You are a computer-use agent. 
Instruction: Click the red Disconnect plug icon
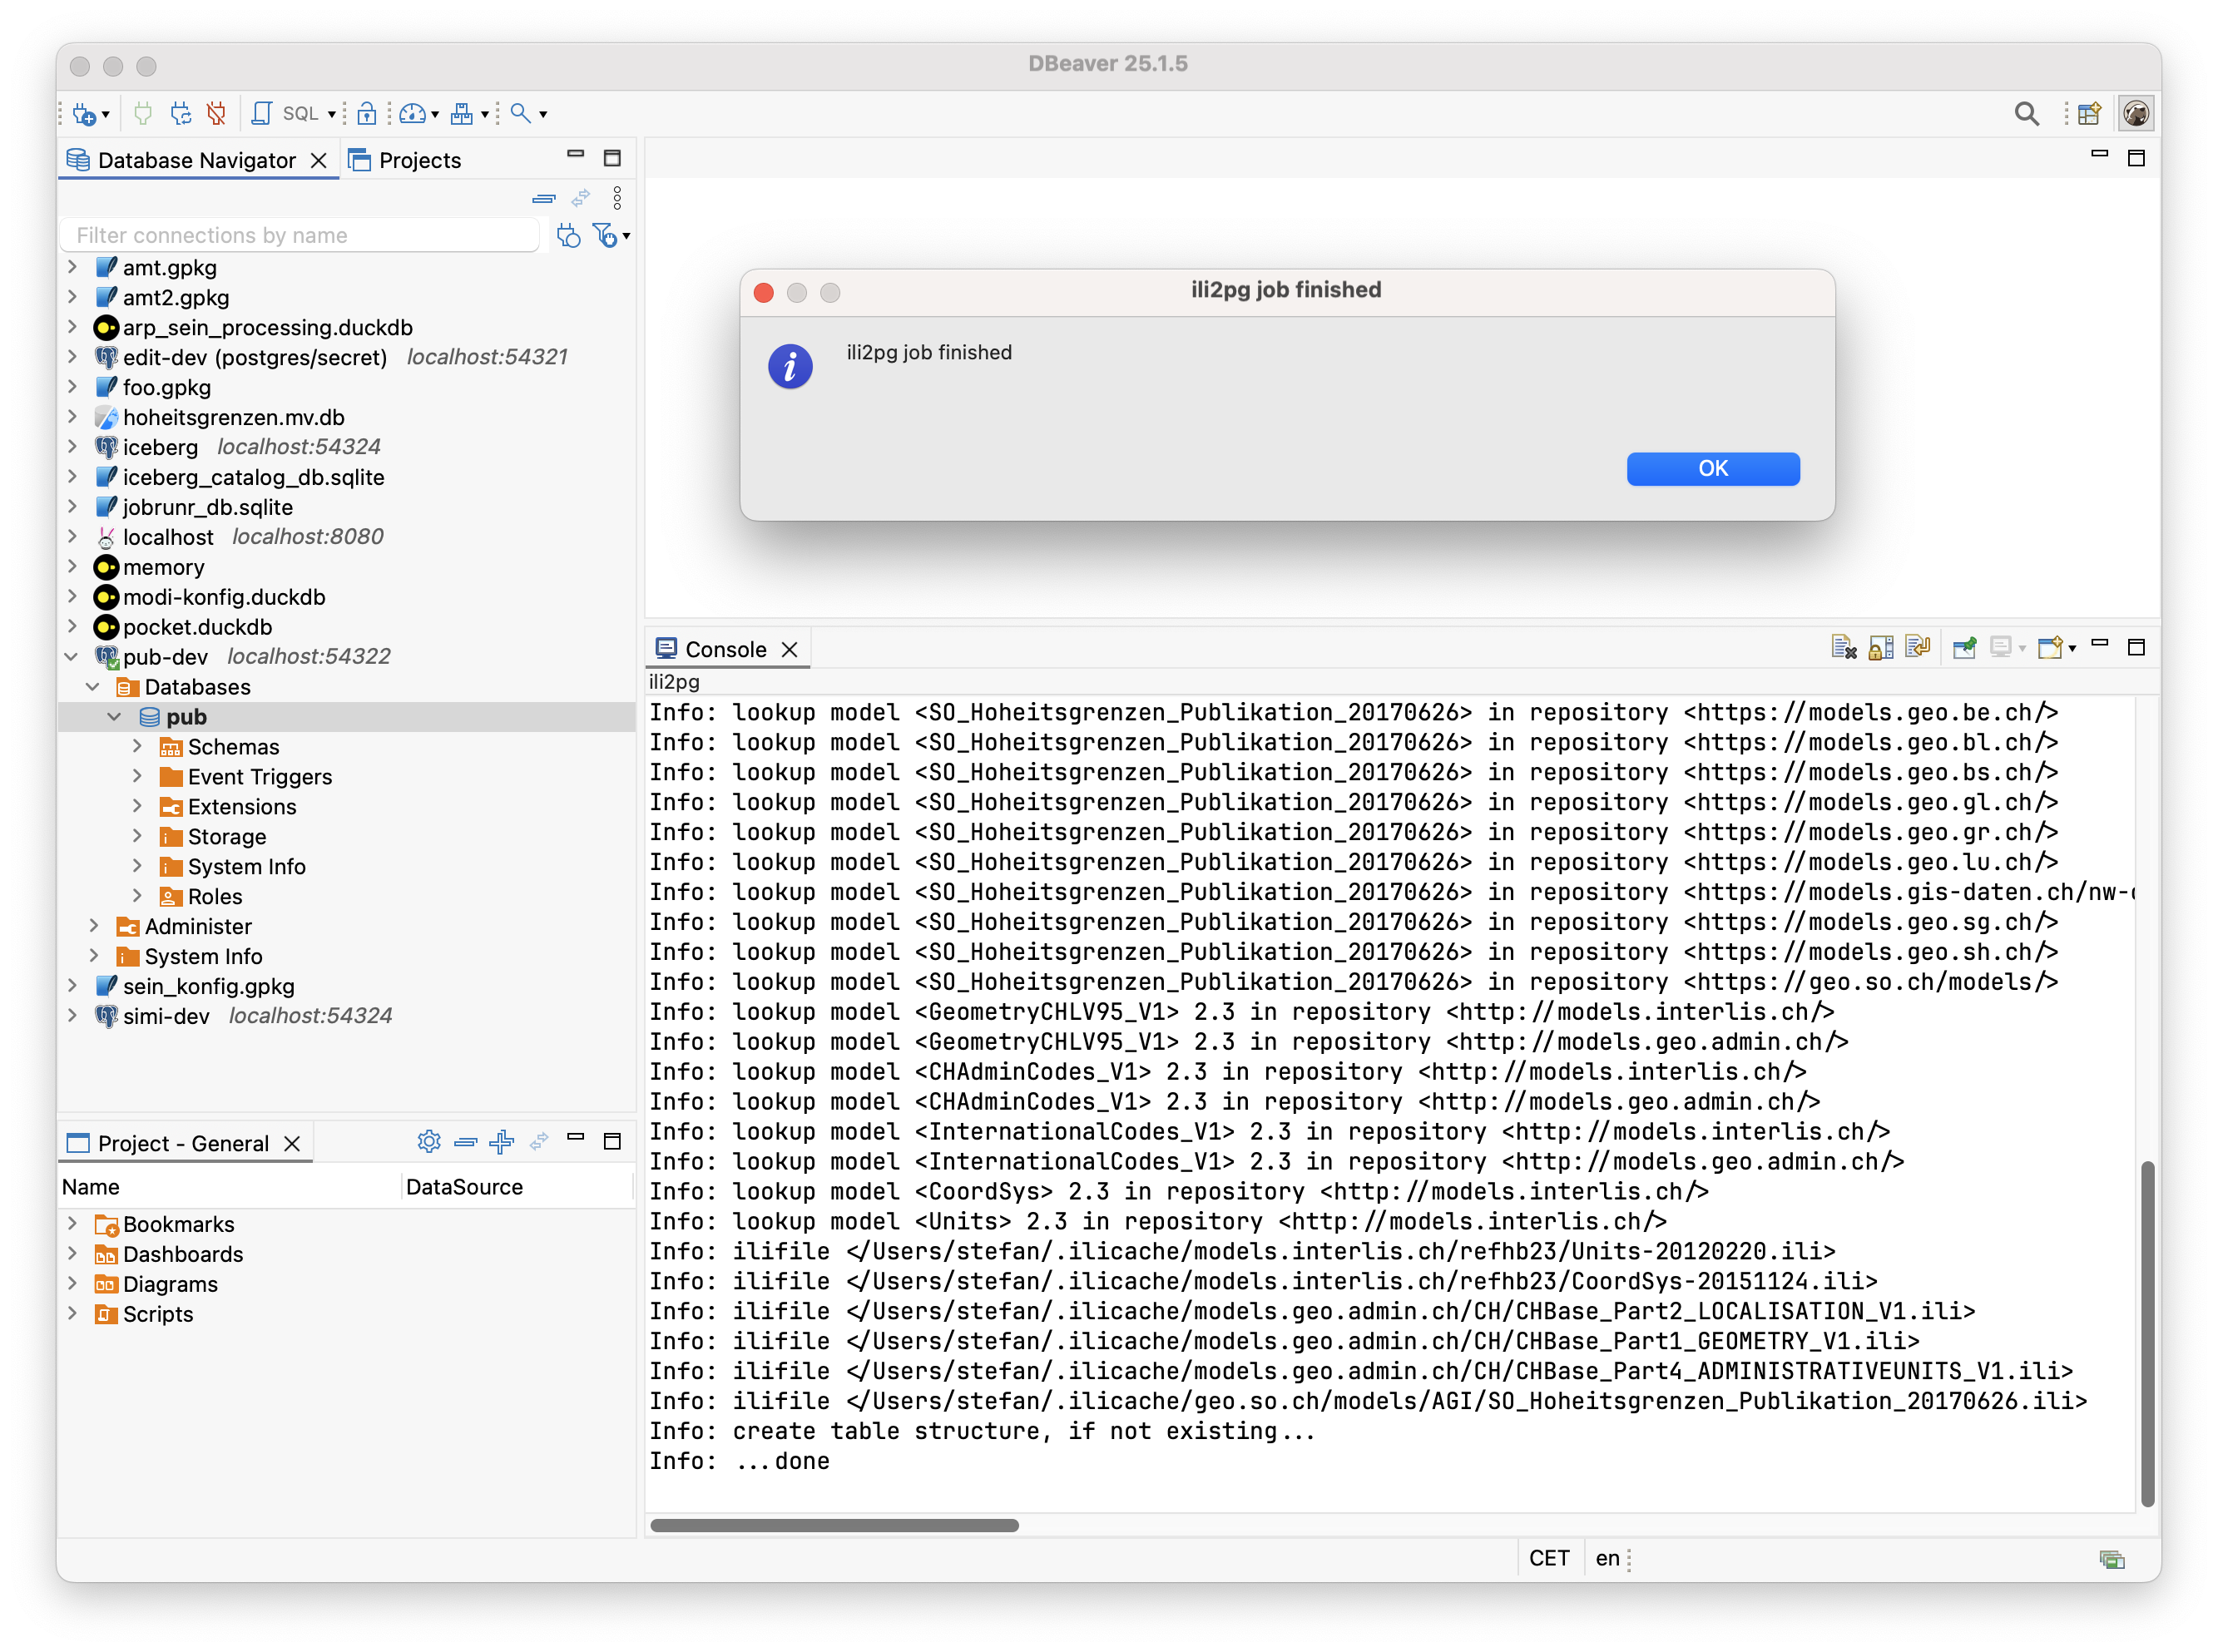point(216,114)
